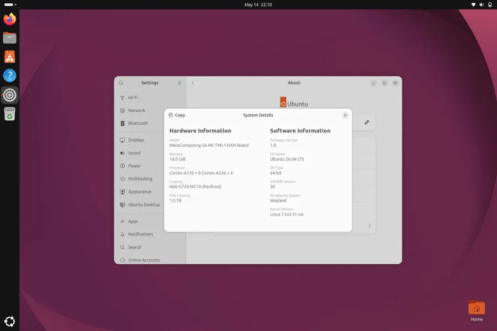Image resolution: width=497 pixels, height=331 pixels.
Task: Launch App Center from the dock
Action: tap(9, 57)
